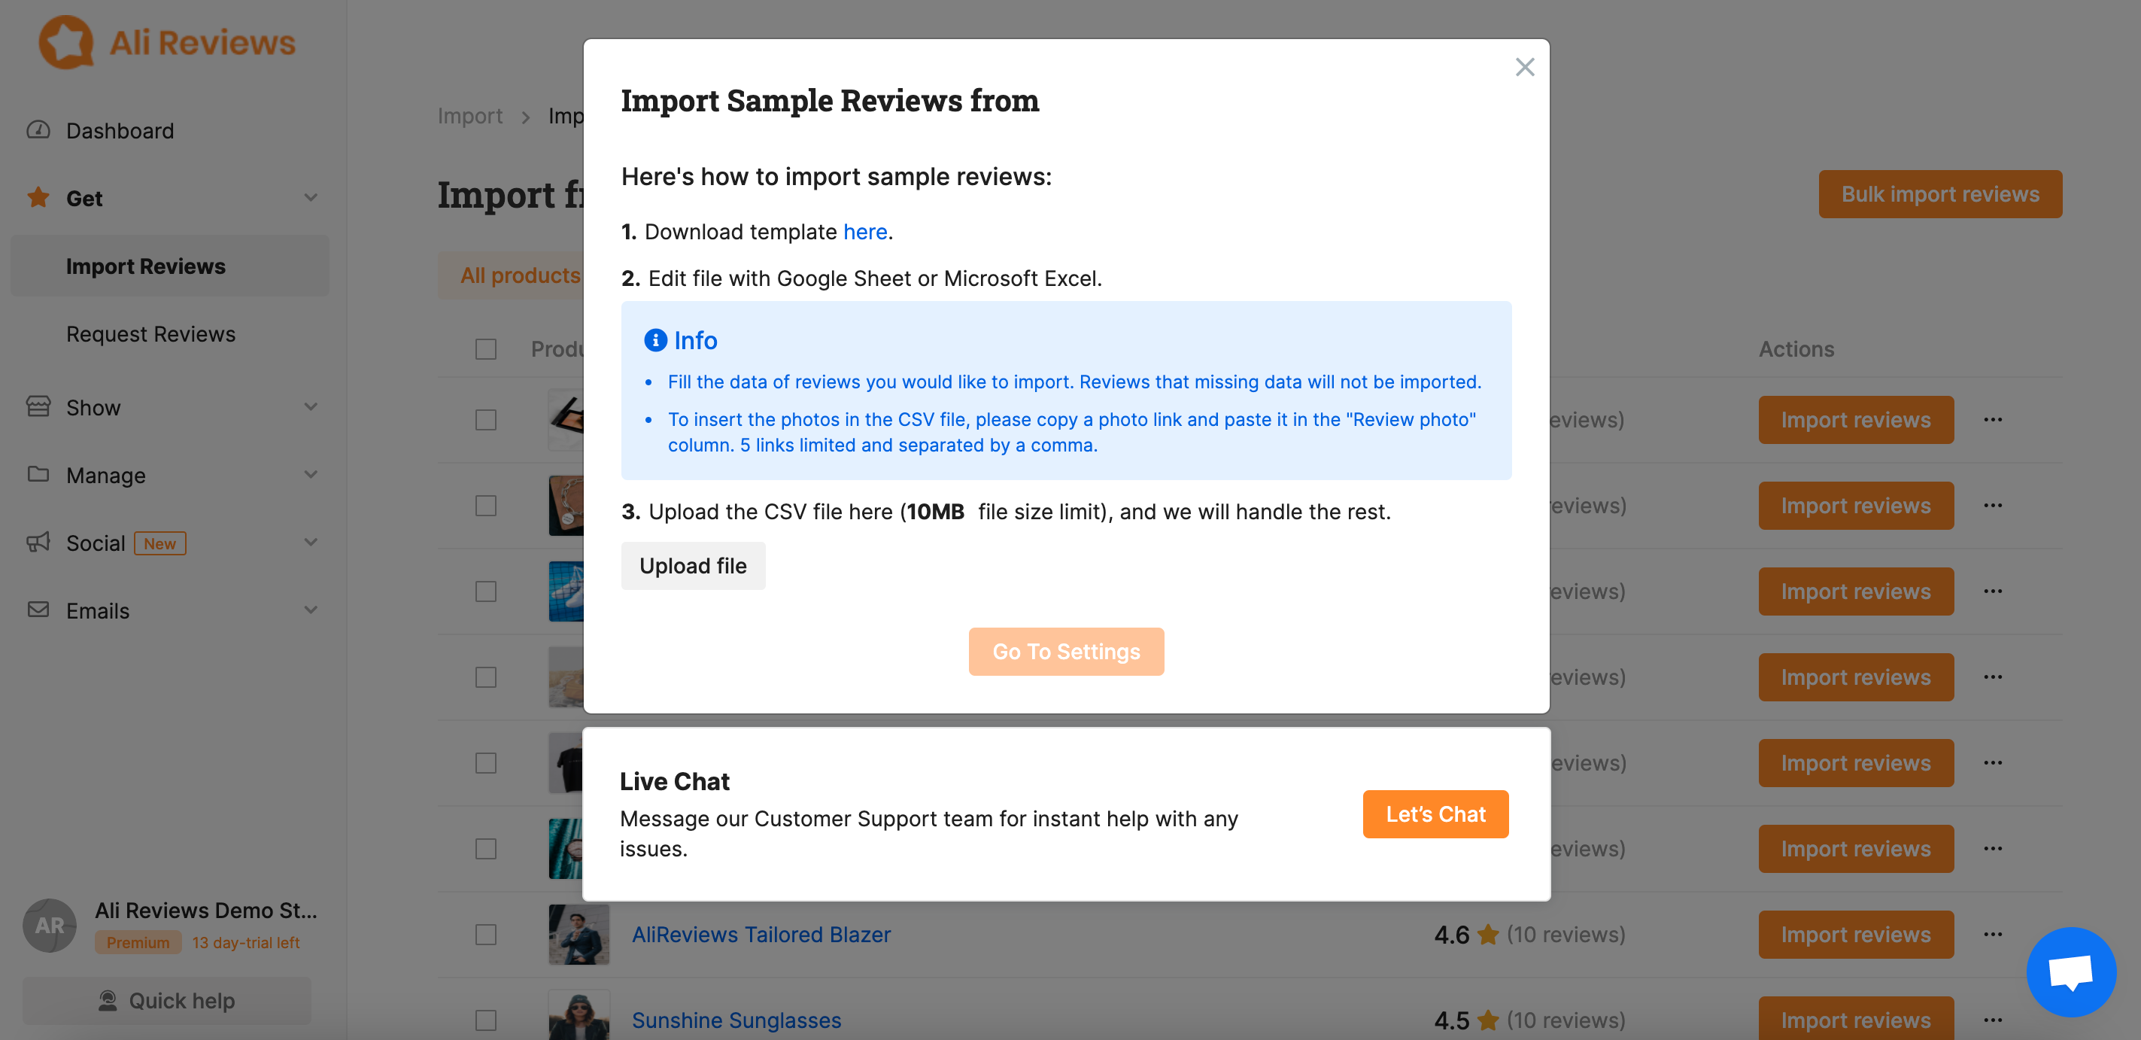Click the Ali Reviews logo icon
This screenshot has height=1040, width=2141.
(66, 42)
